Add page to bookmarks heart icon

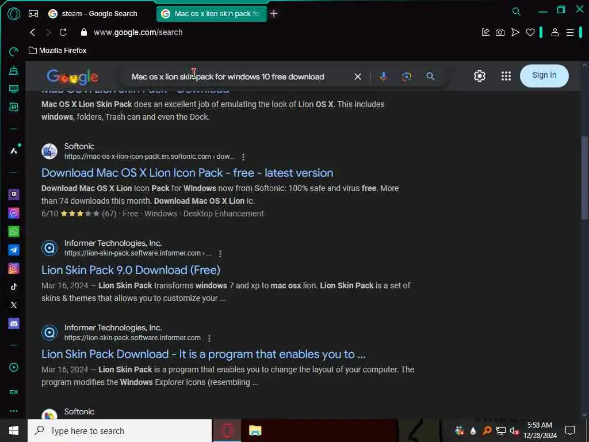[x=530, y=32]
